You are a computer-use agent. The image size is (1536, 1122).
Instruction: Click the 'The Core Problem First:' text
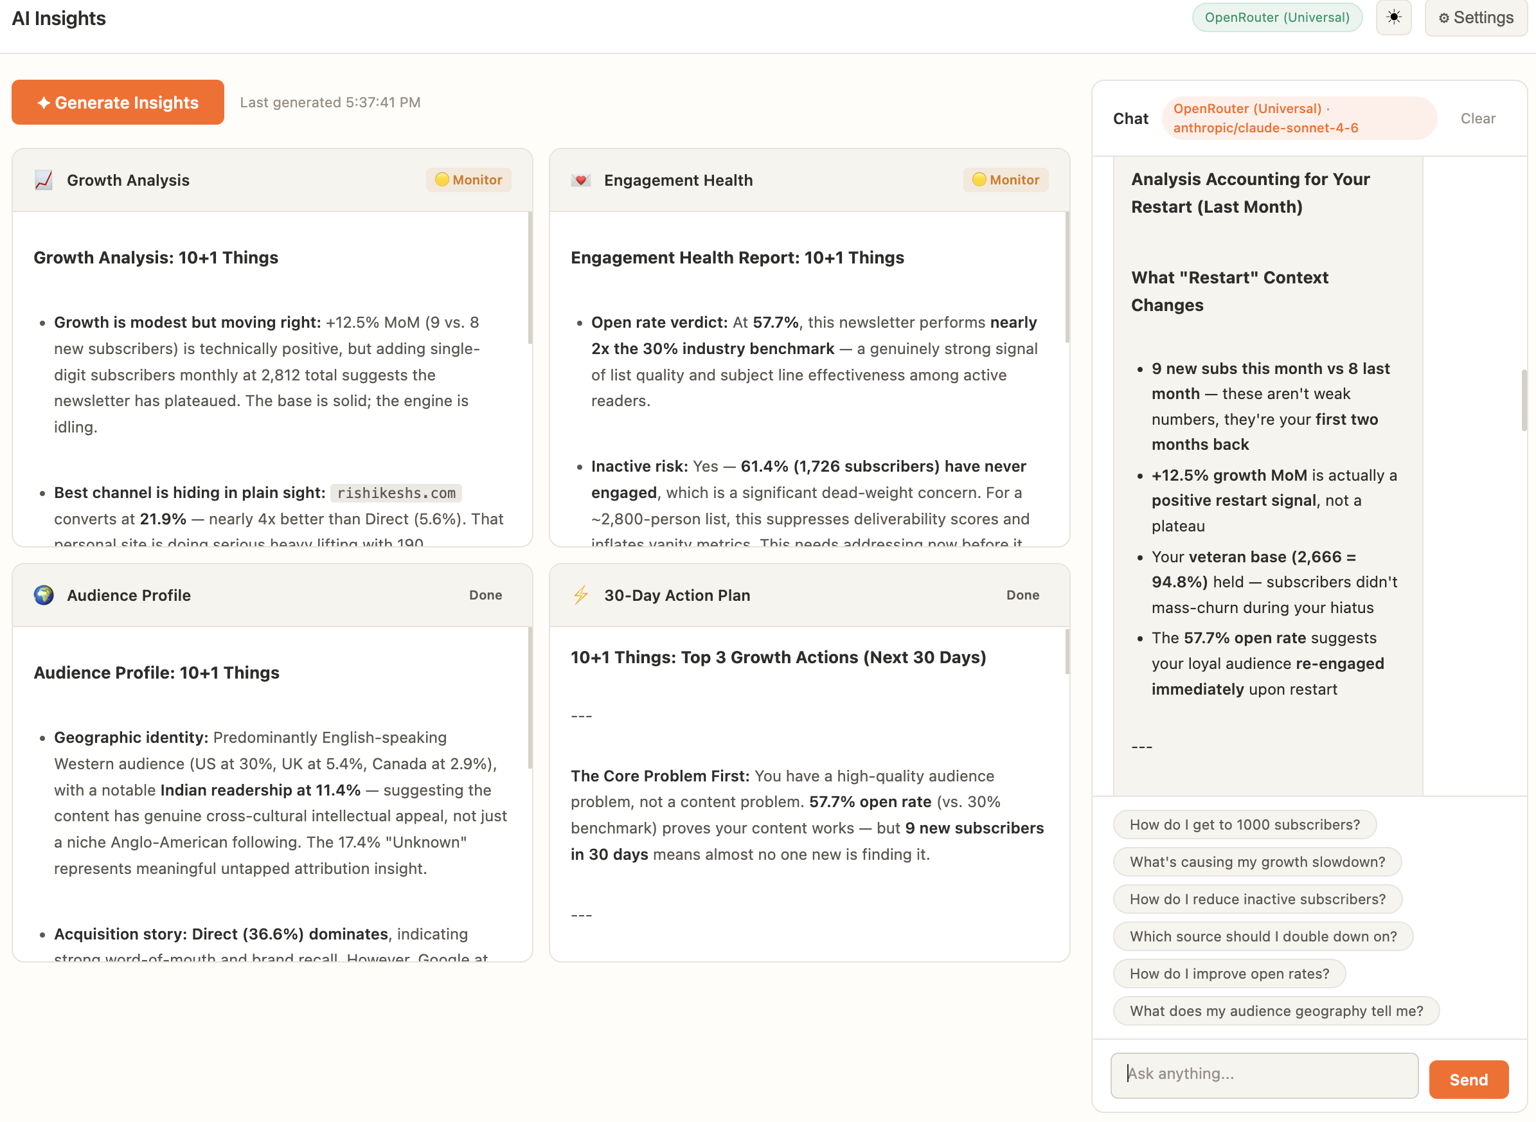[x=660, y=776]
